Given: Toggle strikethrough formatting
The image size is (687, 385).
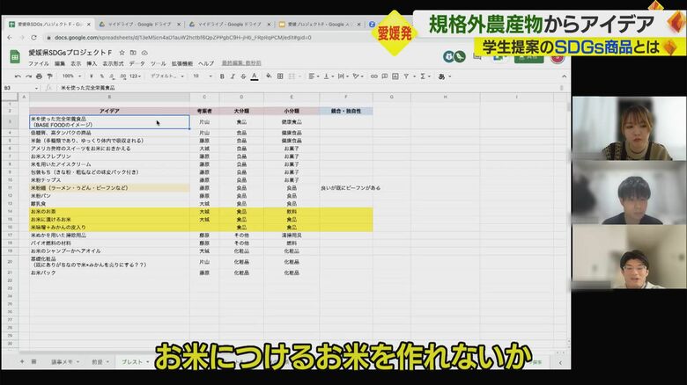Looking at the screenshot, I should pyautogui.click(x=243, y=76).
